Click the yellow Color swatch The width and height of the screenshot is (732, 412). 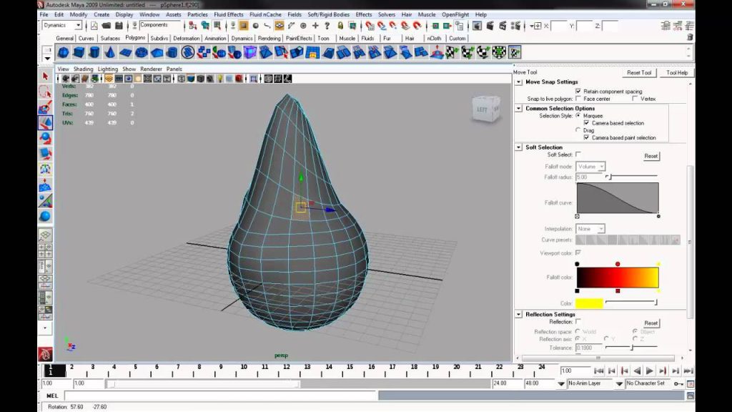(x=589, y=303)
